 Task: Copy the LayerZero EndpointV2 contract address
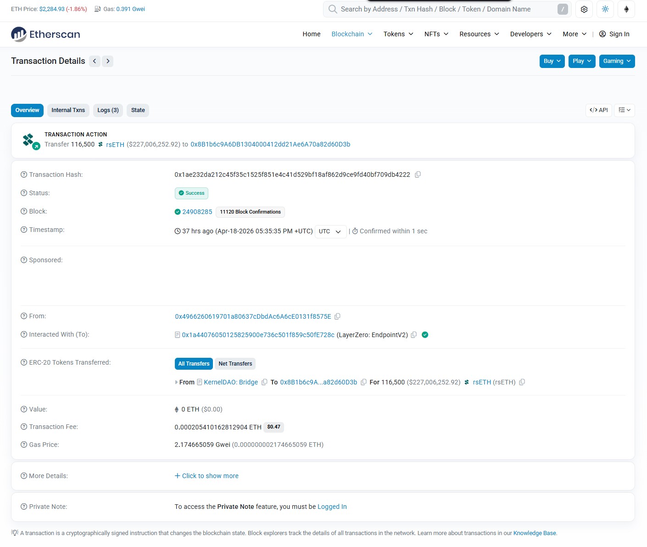[x=413, y=335]
